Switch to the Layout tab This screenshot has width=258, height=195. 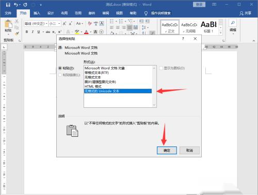[64, 13]
